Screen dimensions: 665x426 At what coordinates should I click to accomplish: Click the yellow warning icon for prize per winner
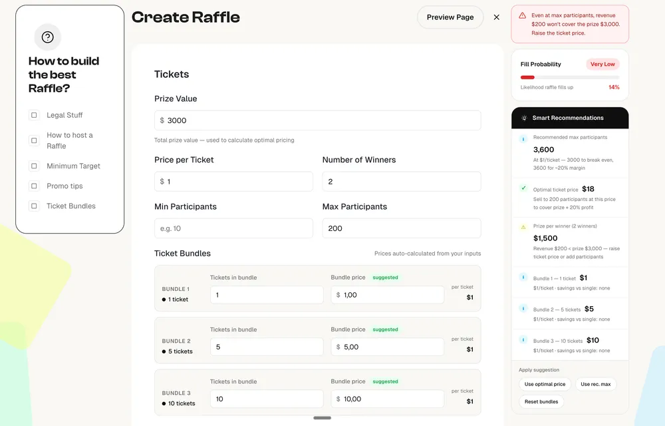pos(523,227)
